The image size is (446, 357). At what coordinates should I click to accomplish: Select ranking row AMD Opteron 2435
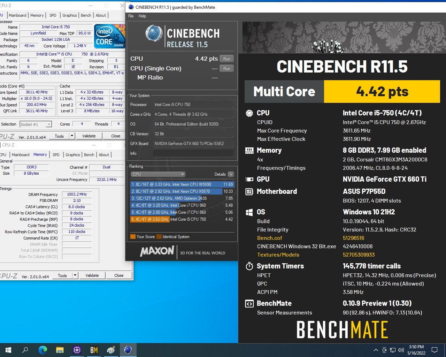tap(182, 198)
